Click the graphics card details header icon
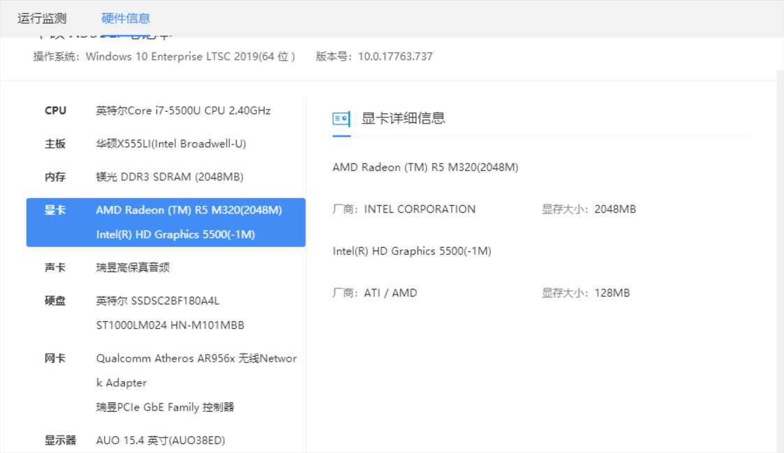This screenshot has width=784, height=453. pos(341,119)
